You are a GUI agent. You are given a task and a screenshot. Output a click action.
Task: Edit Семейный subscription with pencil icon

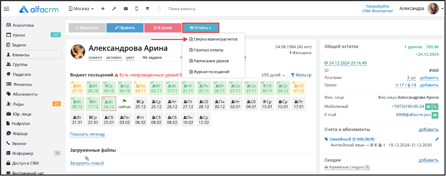tap(437, 139)
